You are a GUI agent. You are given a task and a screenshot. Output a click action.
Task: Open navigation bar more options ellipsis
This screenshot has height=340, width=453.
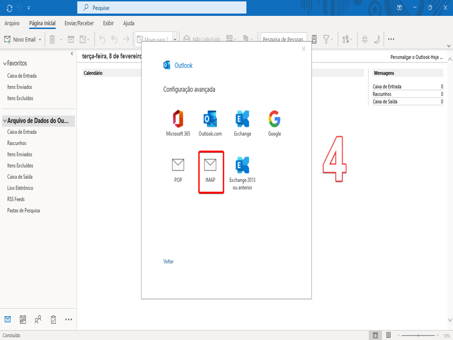click(69, 320)
